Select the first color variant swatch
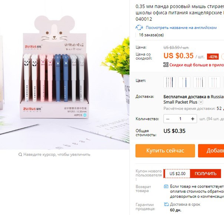The height and width of the screenshot is (215, 224). 169,82
